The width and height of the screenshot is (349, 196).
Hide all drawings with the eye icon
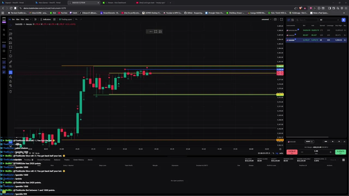[x=10, y=85]
